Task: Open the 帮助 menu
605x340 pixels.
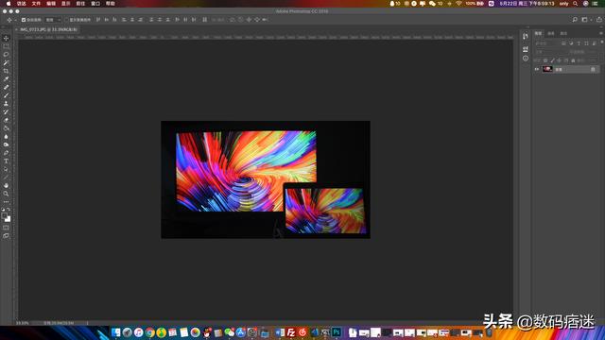Action: [111, 4]
